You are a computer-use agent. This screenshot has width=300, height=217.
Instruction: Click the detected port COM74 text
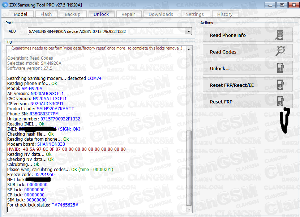coord(94,78)
